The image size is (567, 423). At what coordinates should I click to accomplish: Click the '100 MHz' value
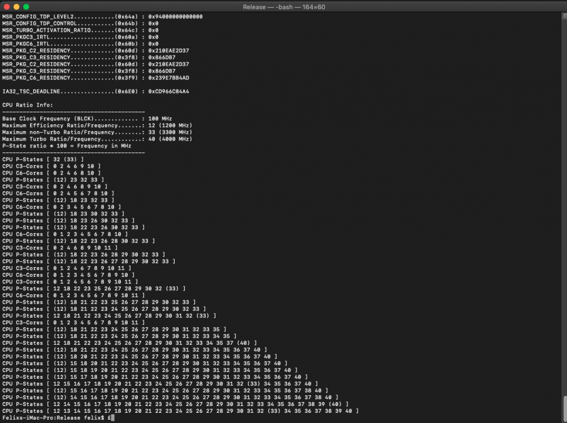(160, 119)
